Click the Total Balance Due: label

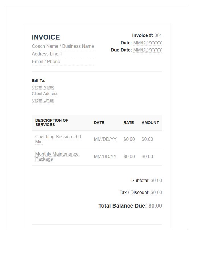(x=123, y=206)
